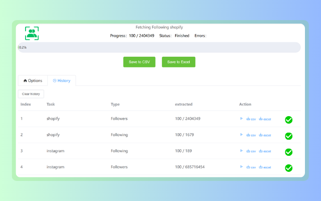Viewport: 321px width, 201px height.
Task: Click Following type in row 2
Action: tap(119, 135)
